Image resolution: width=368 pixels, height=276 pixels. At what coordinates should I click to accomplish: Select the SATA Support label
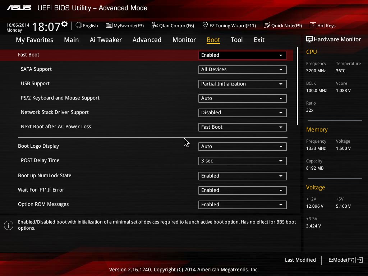pos(36,69)
